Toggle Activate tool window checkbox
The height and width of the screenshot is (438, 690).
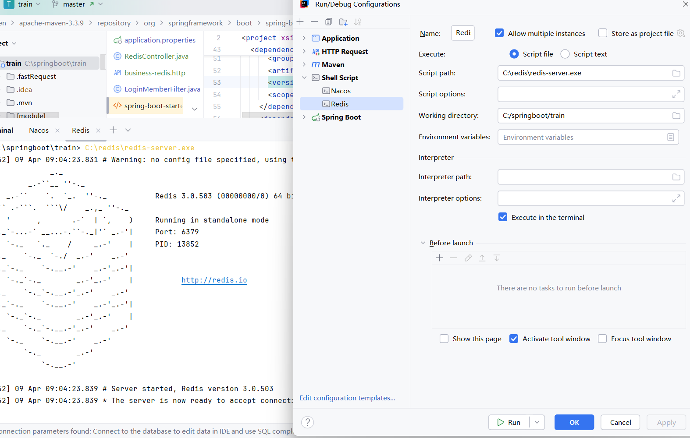514,339
